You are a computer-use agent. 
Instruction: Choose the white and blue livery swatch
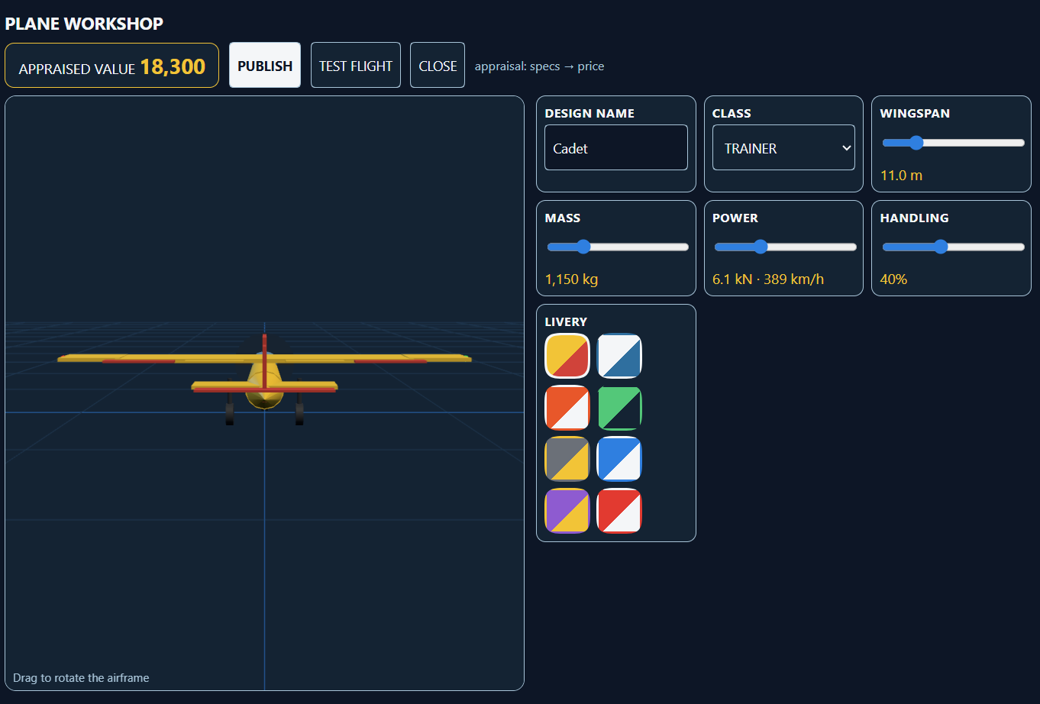click(619, 356)
